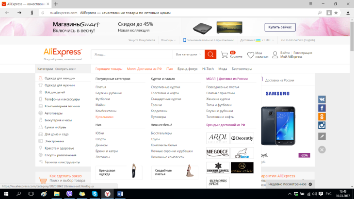This screenshot has width=354, height=199.
Task: Select Телефоны и аксессуары category
Action: 62,99
